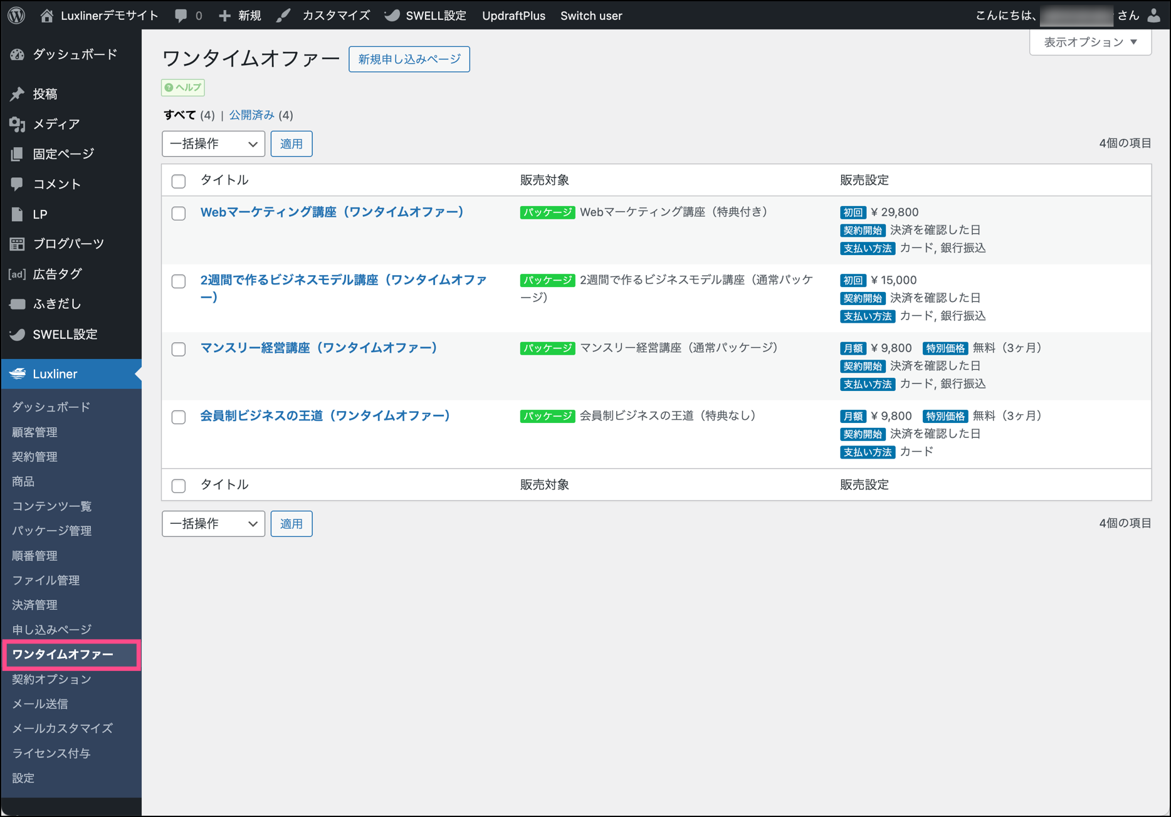Click the user avatar icon at top right
The image size is (1171, 817).
[x=1154, y=16]
